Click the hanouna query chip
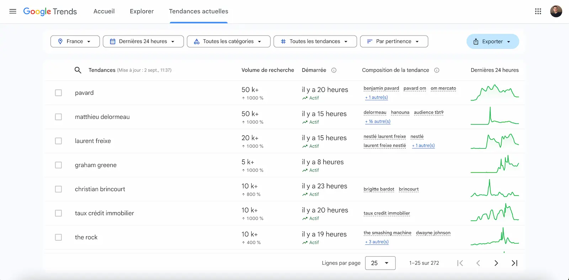 400,113
